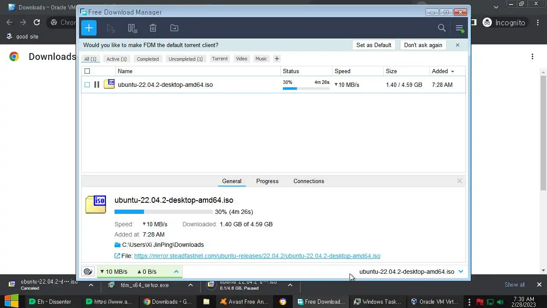Viewport: 547px width, 308px height.
Task: Switch to the Connections details tab
Action: pyautogui.click(x=309, y=181)
